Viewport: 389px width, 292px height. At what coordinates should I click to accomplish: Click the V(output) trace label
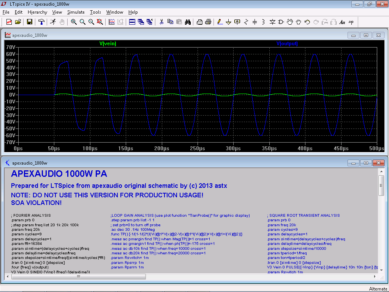(x=287, y=43)
